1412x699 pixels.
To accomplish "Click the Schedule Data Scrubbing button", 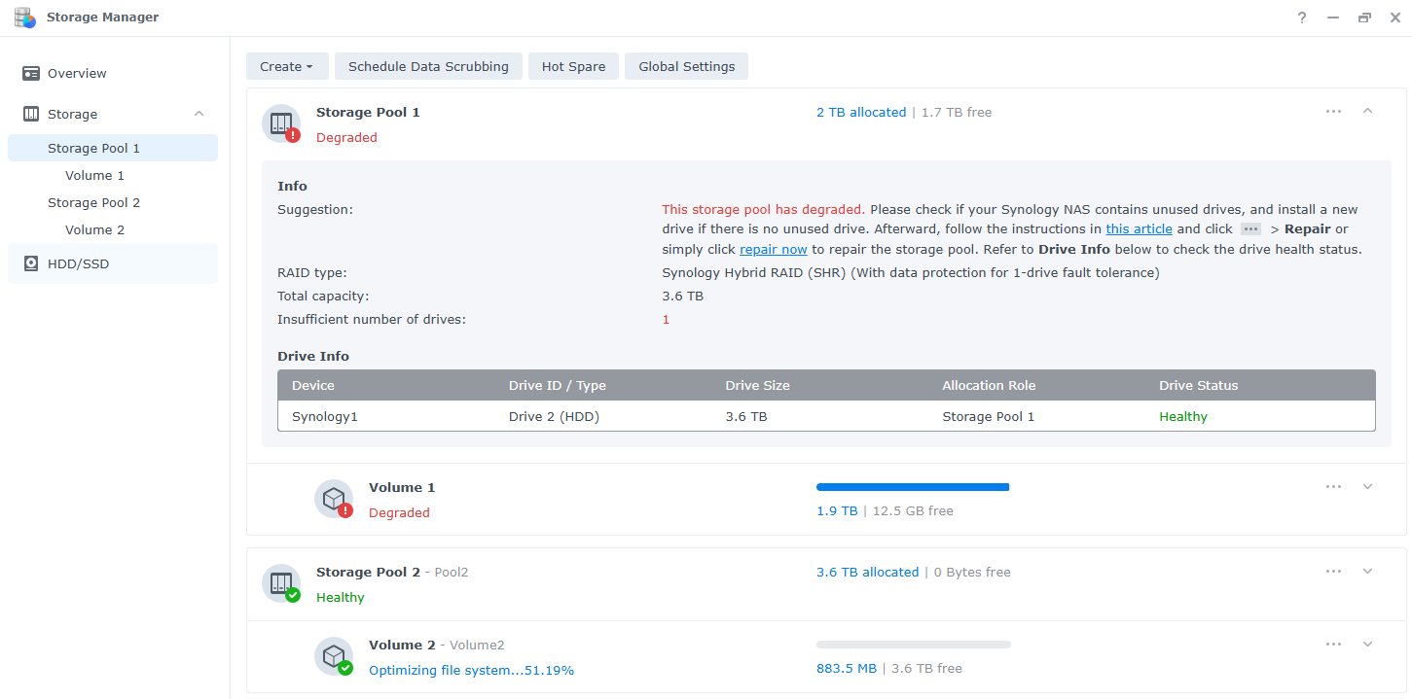I will click(428, 66).
